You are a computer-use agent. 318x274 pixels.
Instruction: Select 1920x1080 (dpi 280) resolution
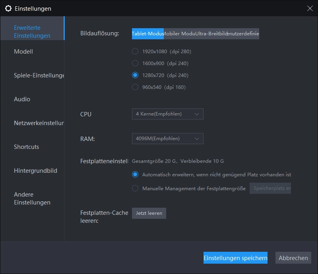[x=161, y=52]
